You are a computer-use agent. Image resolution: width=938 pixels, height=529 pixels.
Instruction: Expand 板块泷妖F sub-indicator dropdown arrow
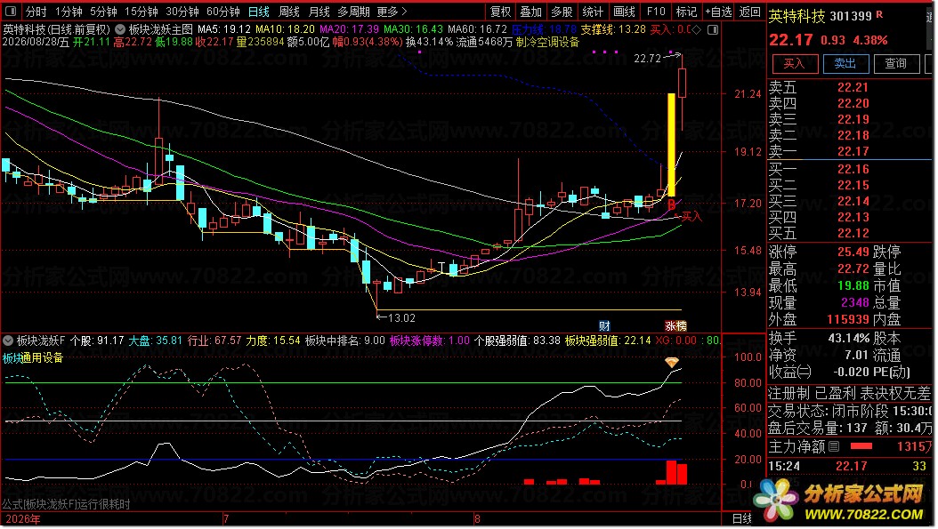(x=8, y=341)
